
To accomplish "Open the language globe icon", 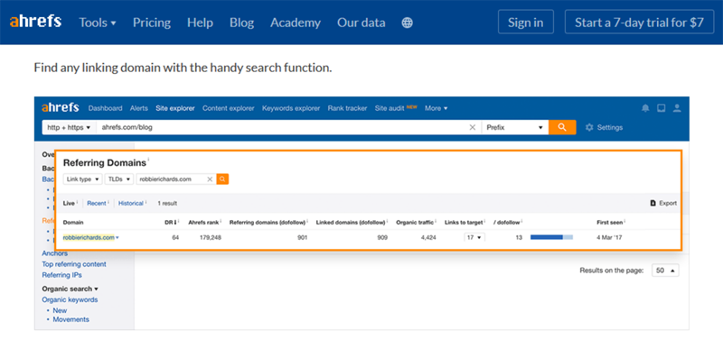I will [x=408, y=23].
